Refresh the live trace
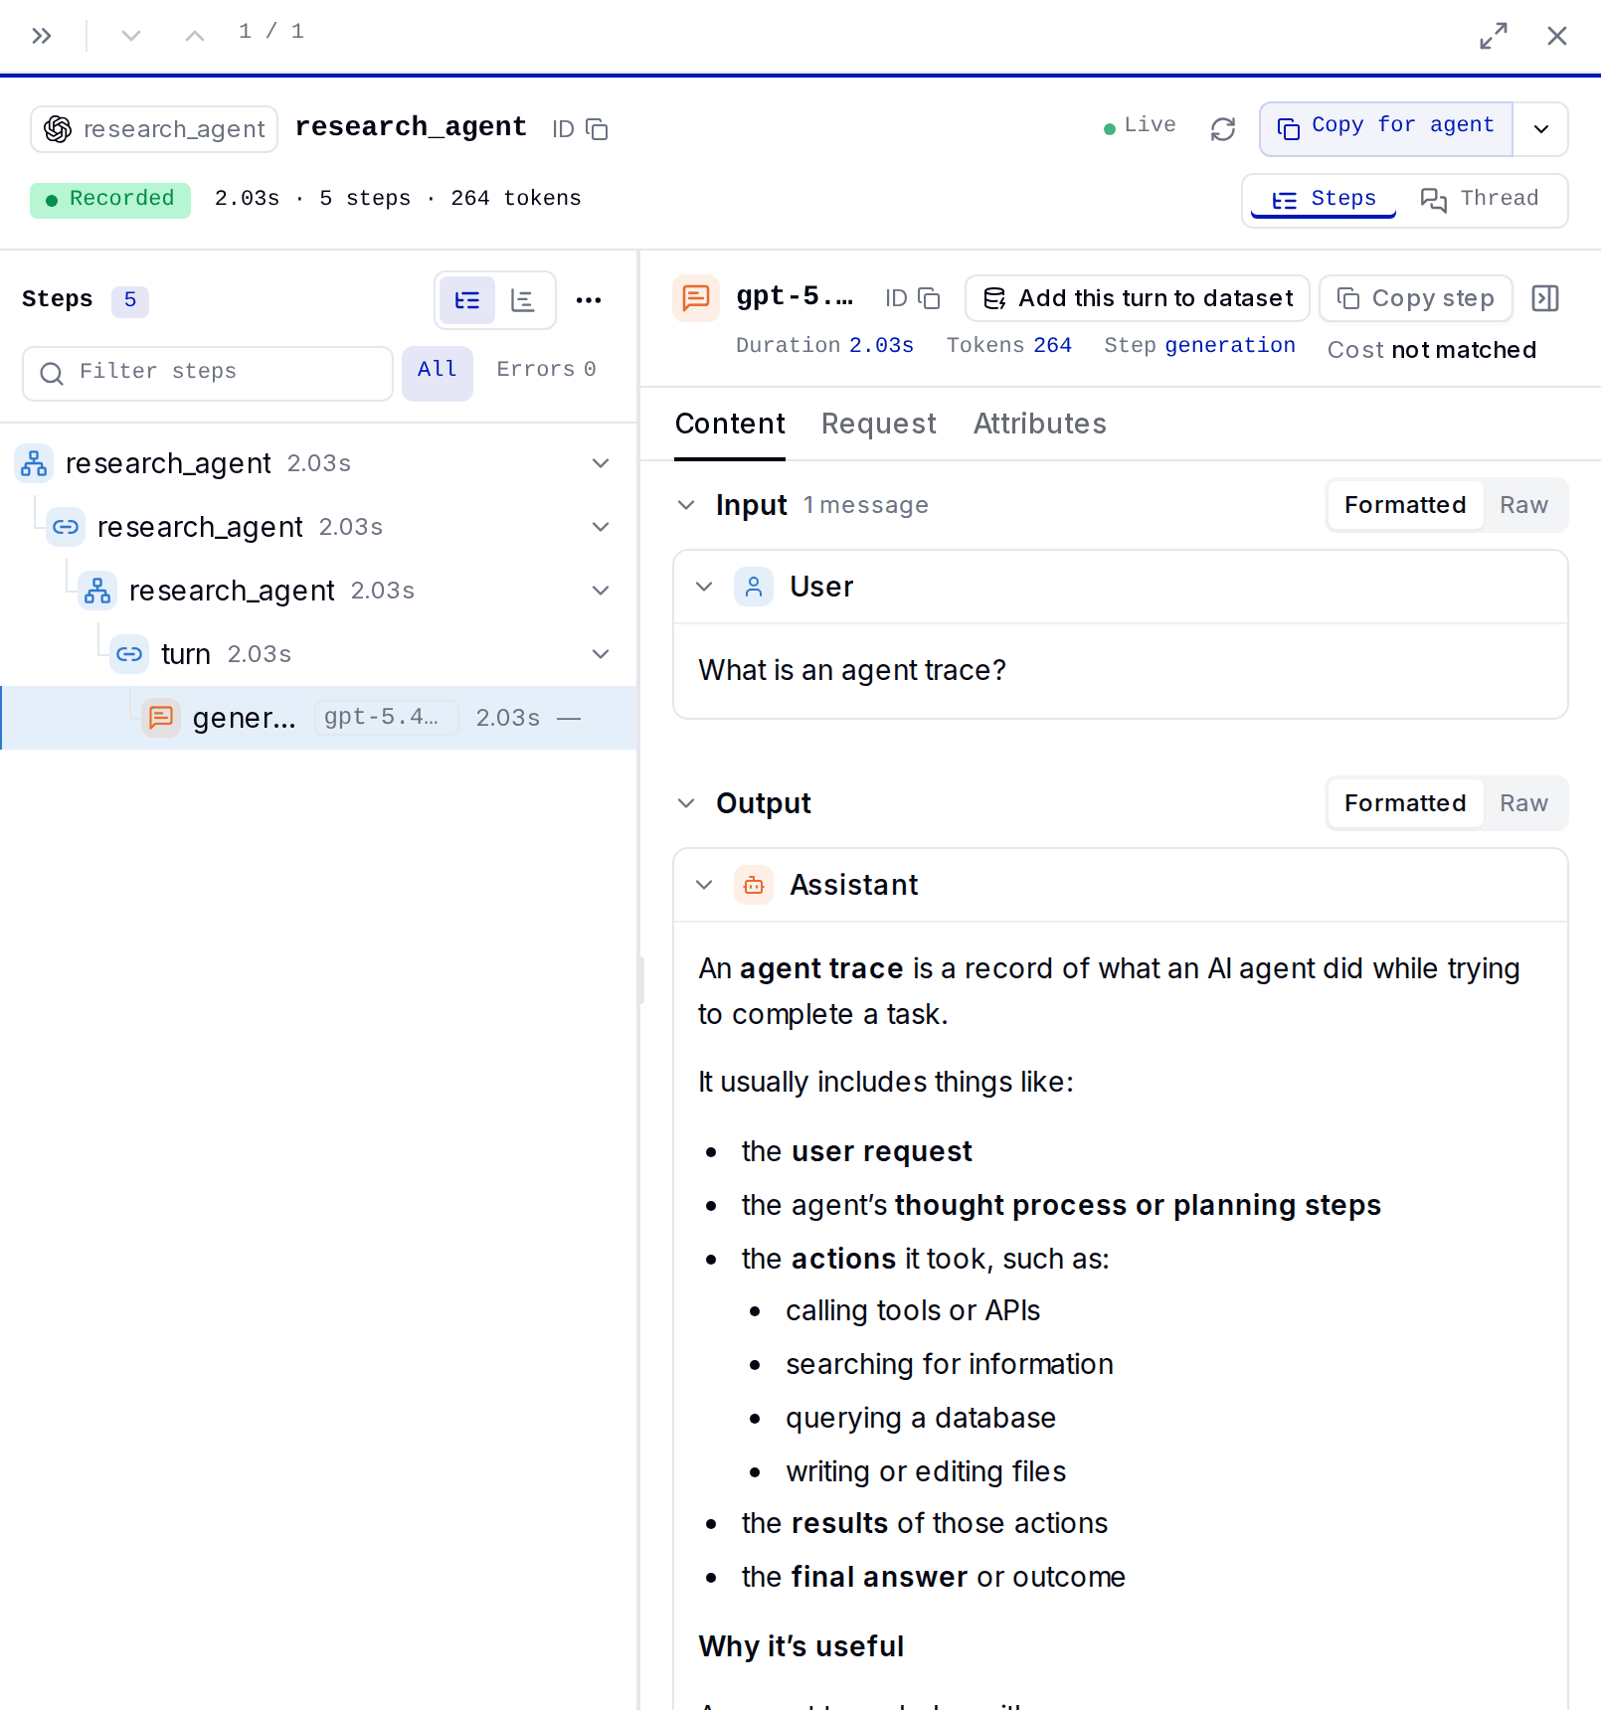This screenshot has width=1601, height=1710. pos(1222,129)
